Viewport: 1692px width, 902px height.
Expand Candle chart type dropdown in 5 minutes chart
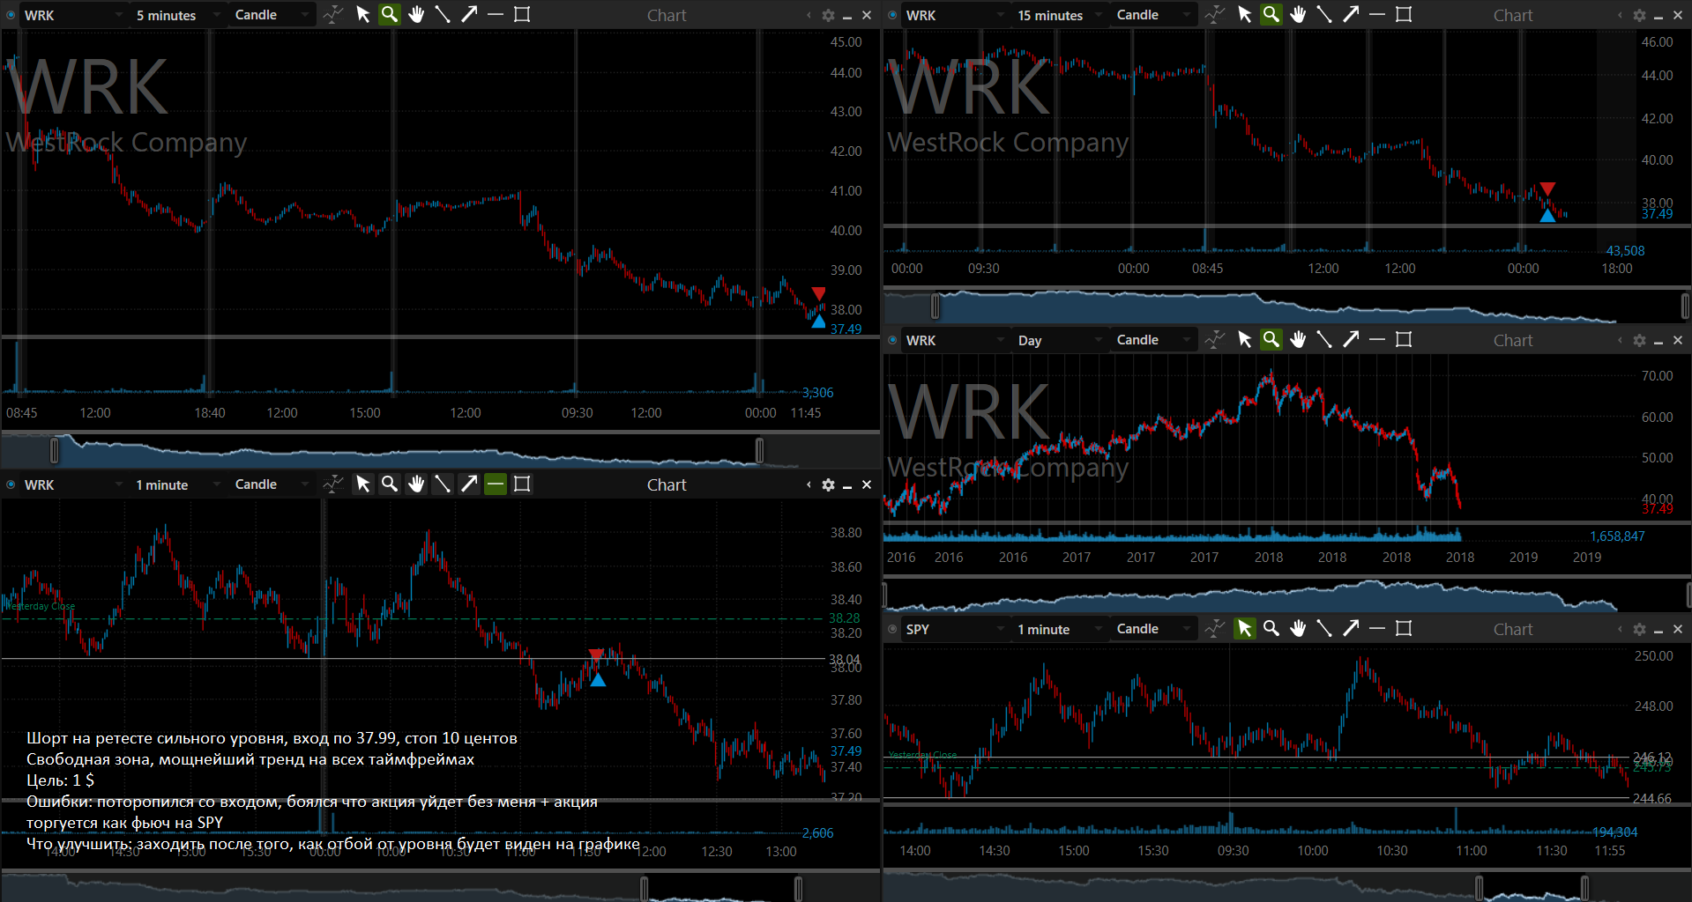pos(272,15)
